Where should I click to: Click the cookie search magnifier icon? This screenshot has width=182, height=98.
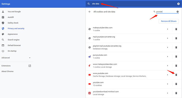pos(154,12)
